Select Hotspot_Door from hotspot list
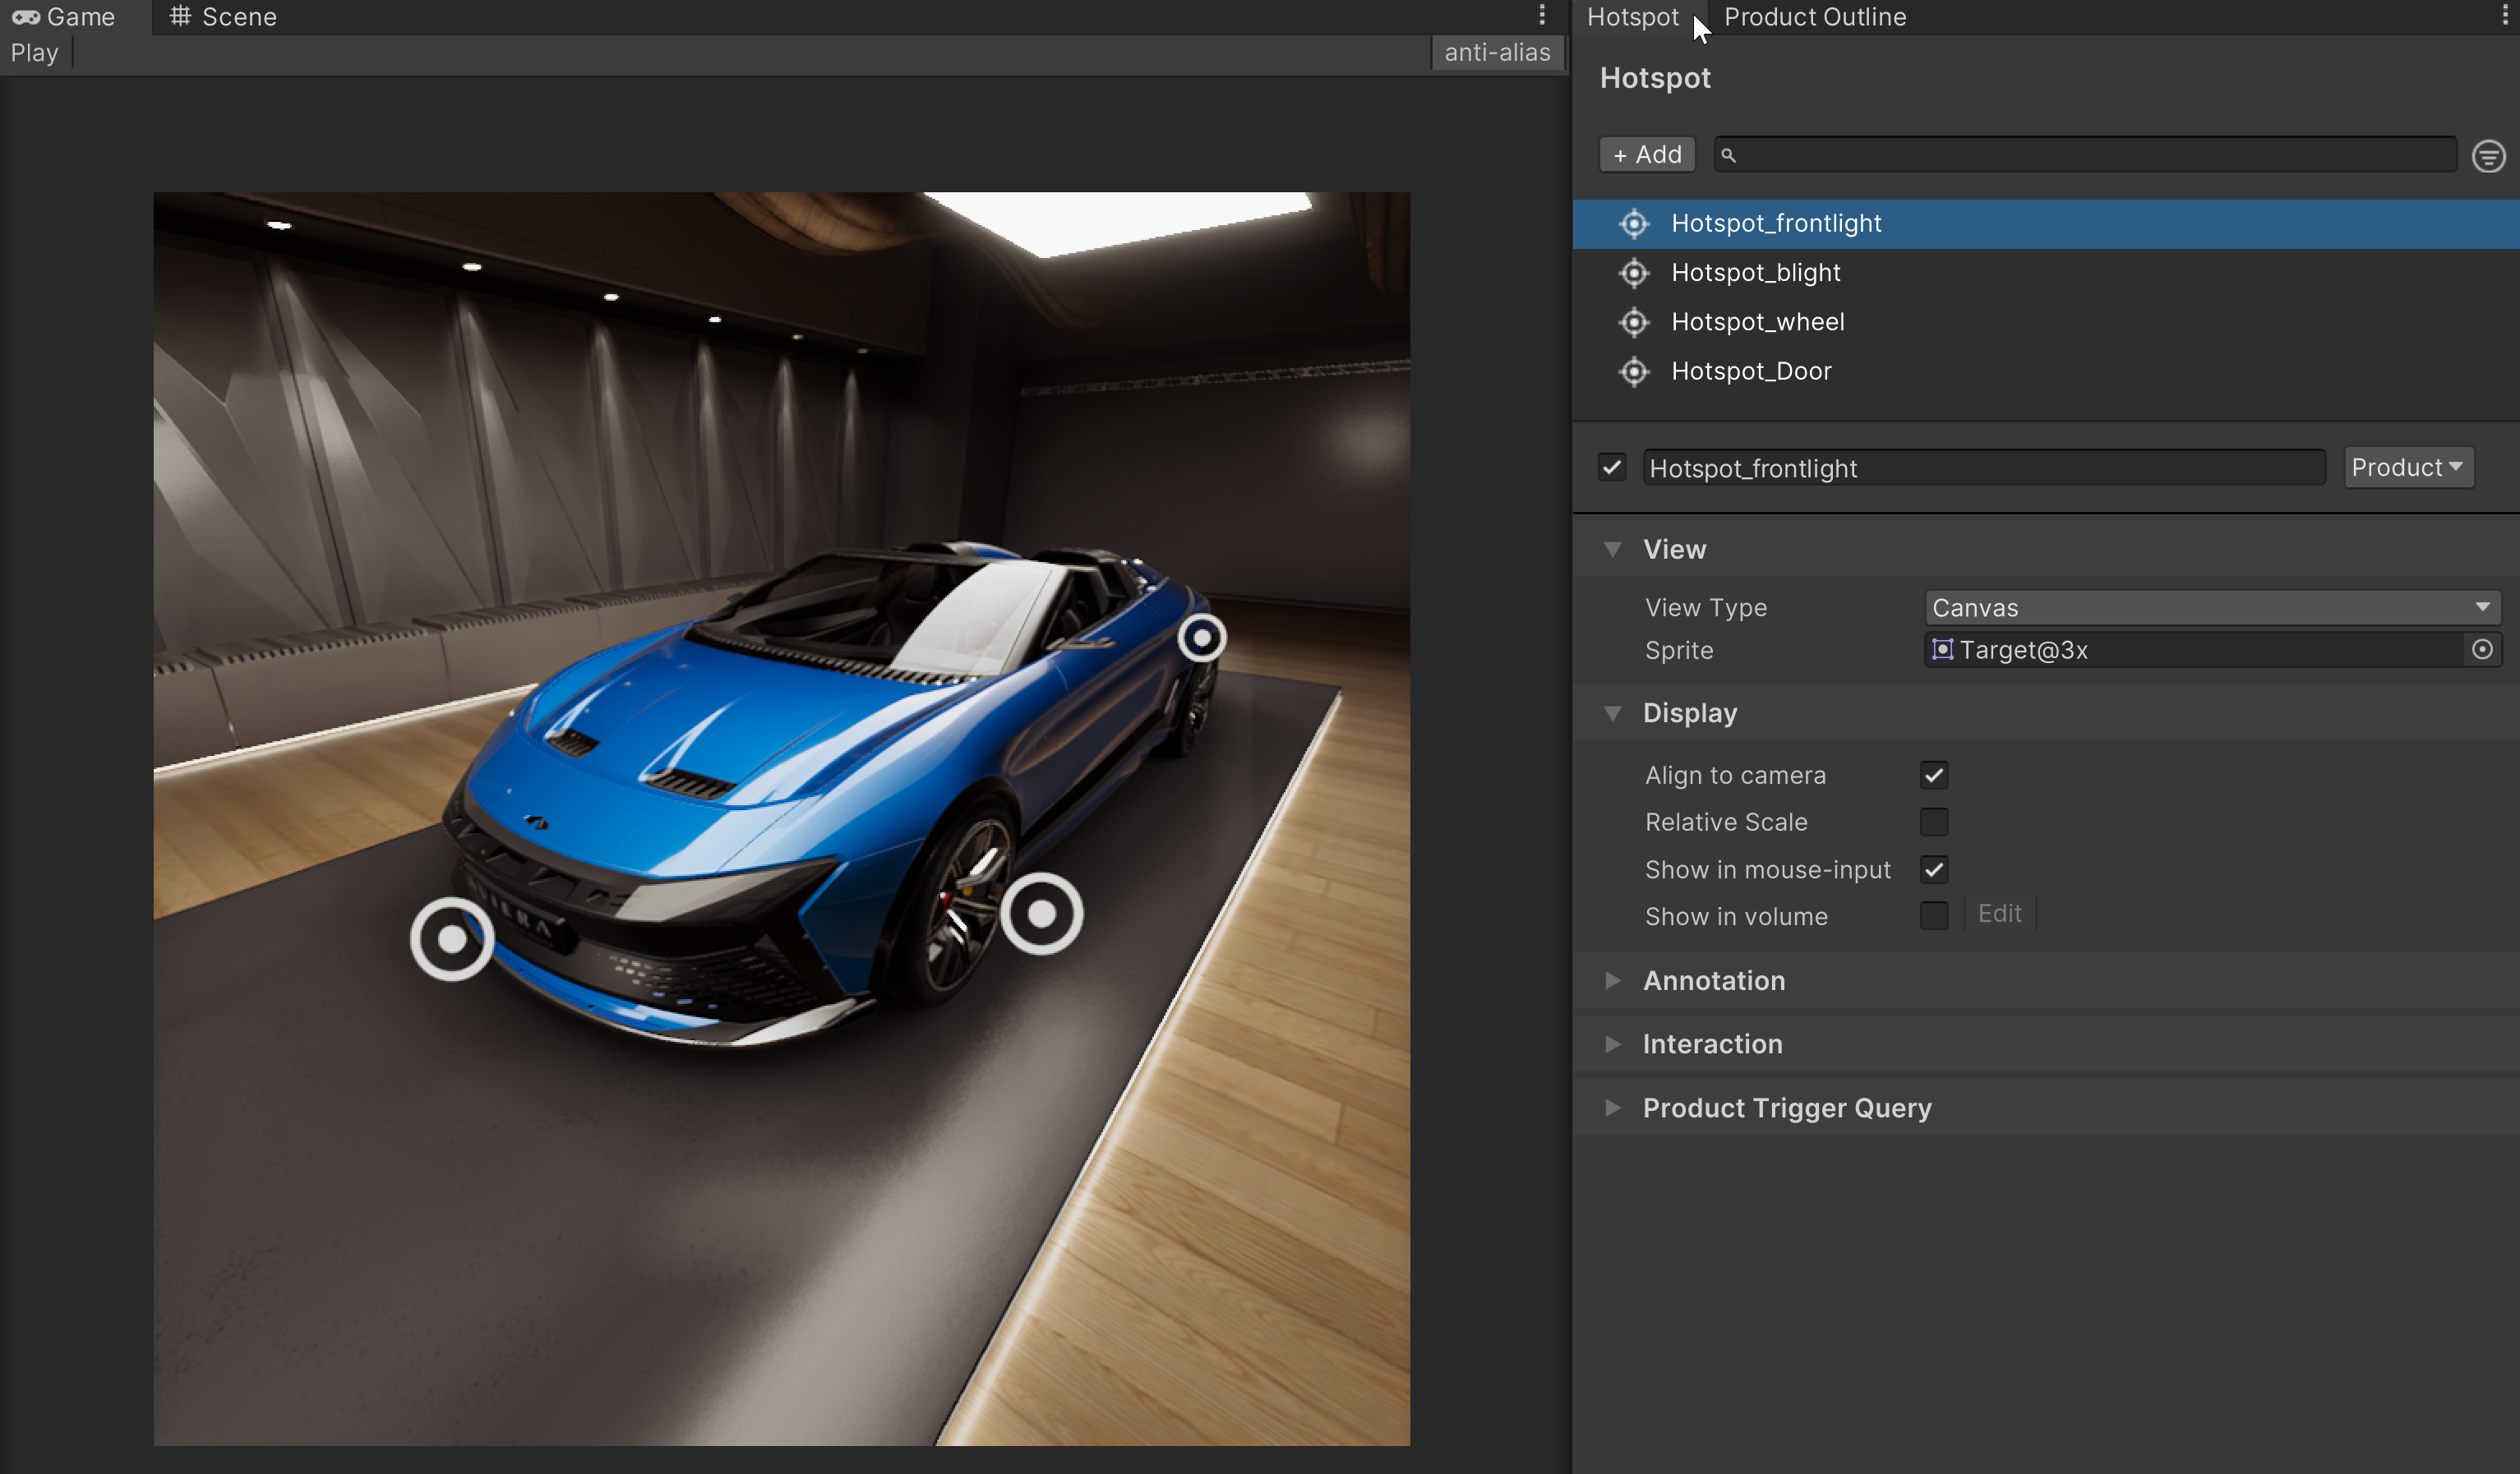 [1752, 371]
